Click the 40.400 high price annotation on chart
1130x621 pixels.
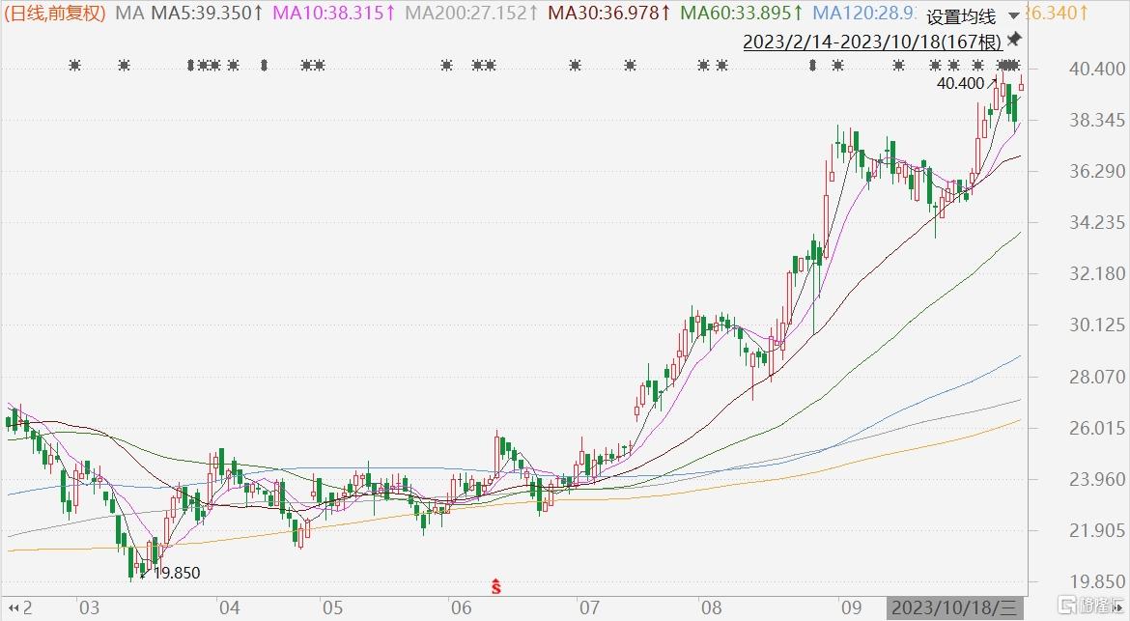[960, 84]
